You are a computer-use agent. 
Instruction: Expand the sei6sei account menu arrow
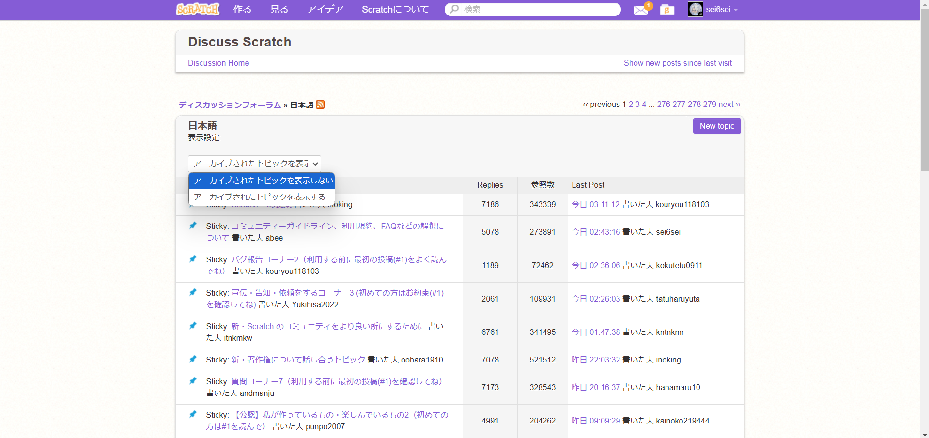tap(736, 10)
